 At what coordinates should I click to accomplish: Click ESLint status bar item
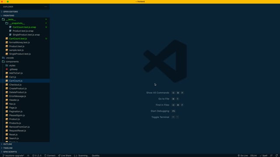[253, 156]
